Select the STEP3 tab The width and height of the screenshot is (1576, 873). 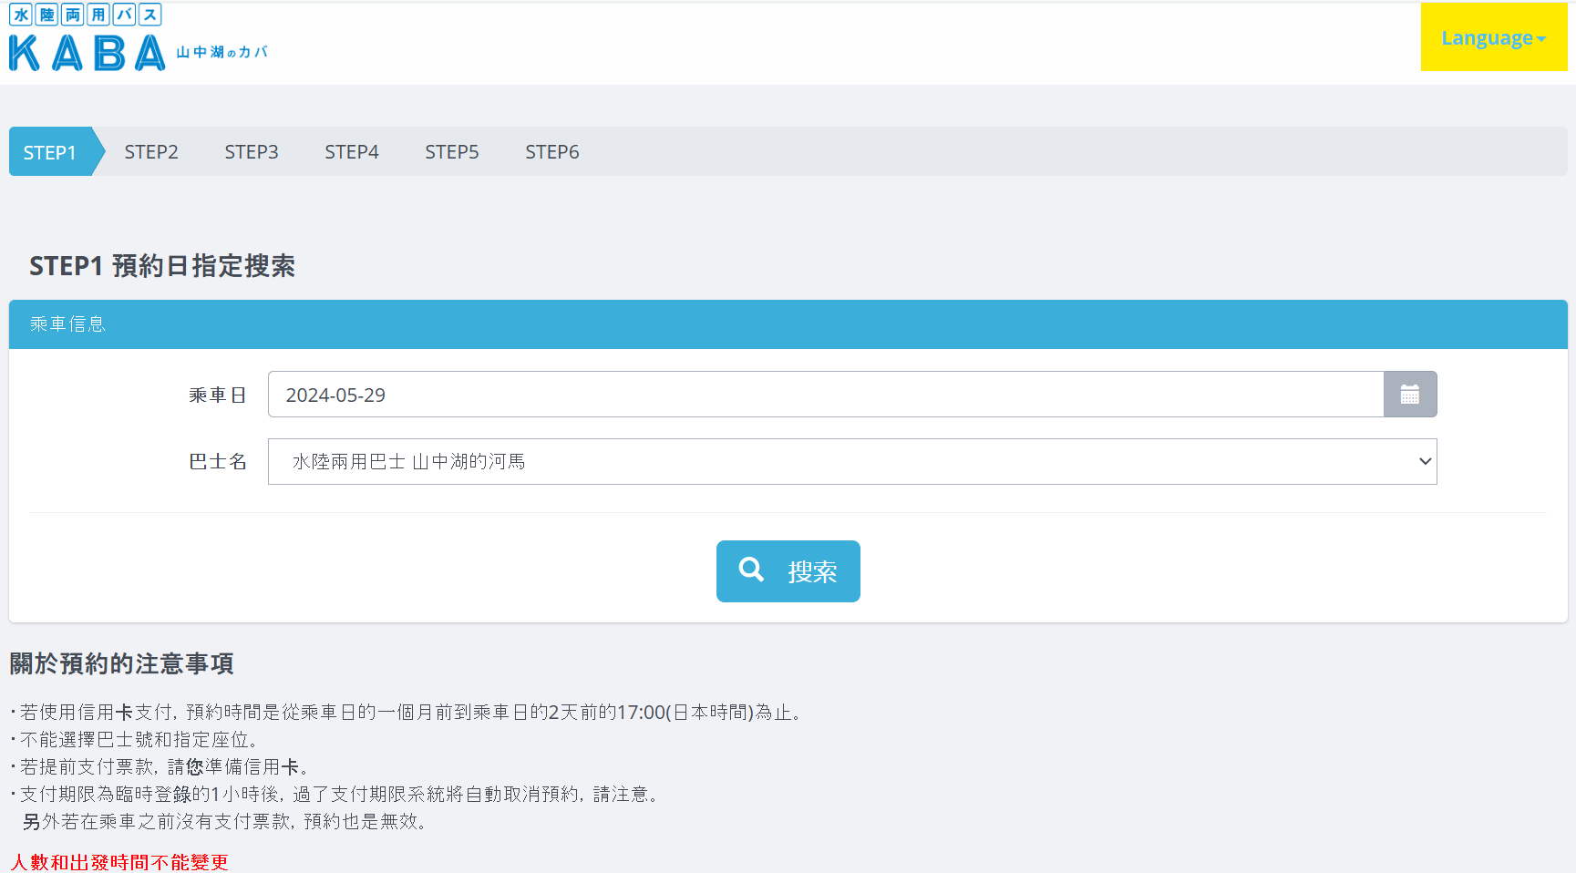click(x=252, y=152)
